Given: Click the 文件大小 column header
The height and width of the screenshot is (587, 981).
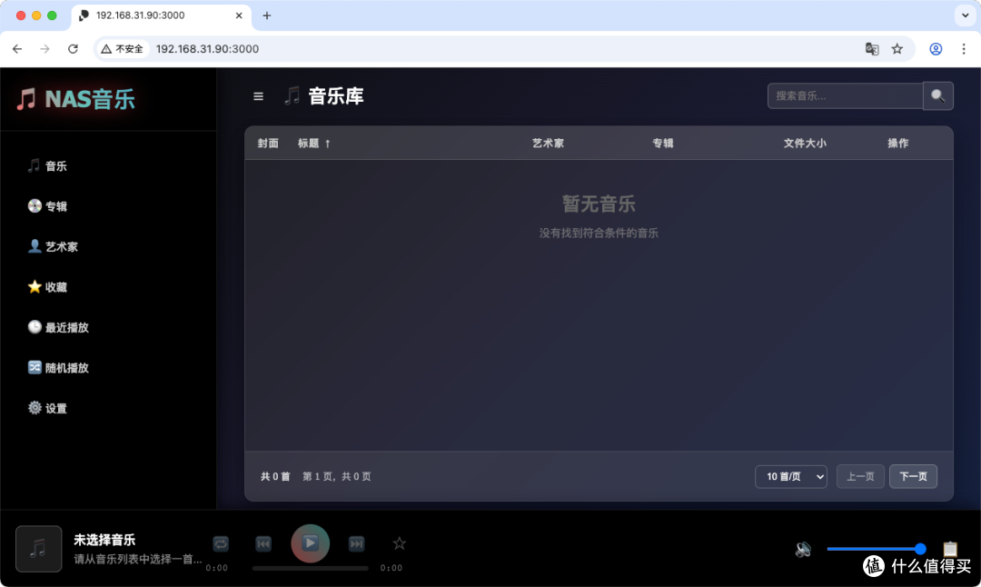Looking at the screenshot, I should click(x=805, y=144).
